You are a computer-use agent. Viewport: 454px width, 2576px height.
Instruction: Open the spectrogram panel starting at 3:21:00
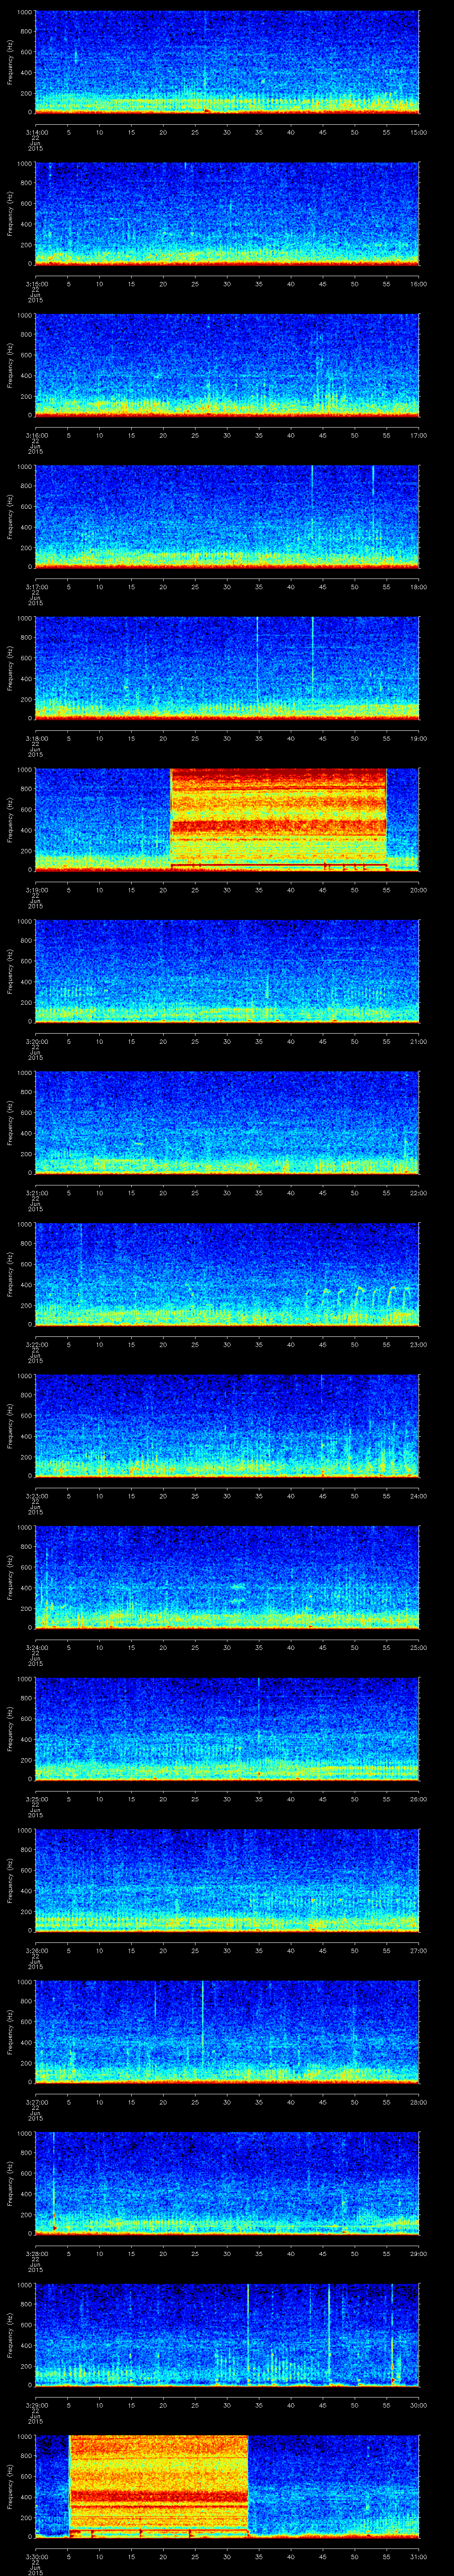pyautogui.click(x=227, y=1122)
